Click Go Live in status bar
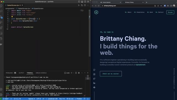Viewport: 177px width, 100px height. coord(70,99)
